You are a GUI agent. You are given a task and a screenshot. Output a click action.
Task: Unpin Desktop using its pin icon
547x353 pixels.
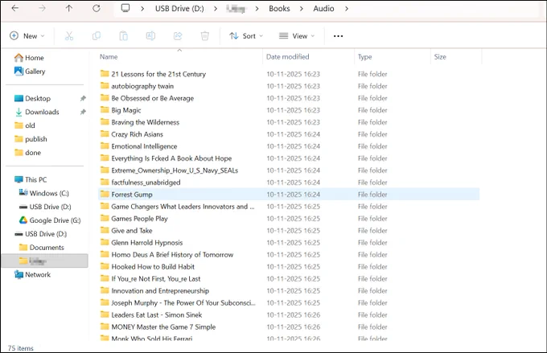[83, 98]
